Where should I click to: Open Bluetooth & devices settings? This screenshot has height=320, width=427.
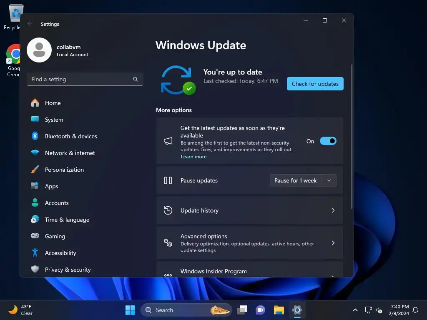[85, 136]
